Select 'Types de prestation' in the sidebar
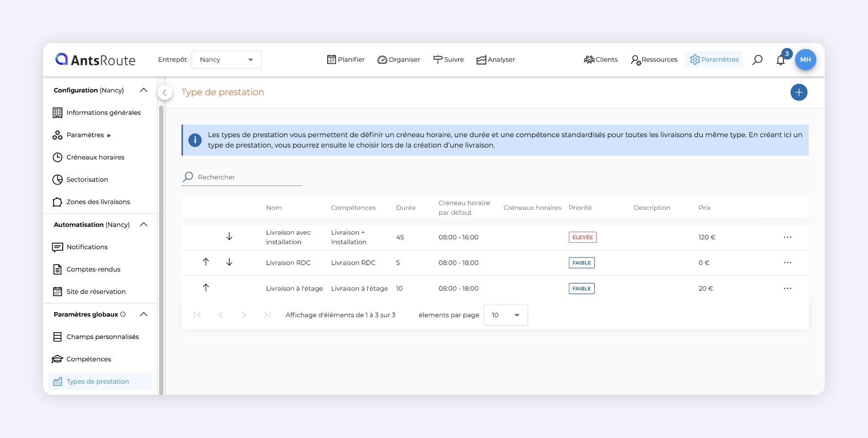The height and width of the screenshot is (438, 868). coord(97,381)
